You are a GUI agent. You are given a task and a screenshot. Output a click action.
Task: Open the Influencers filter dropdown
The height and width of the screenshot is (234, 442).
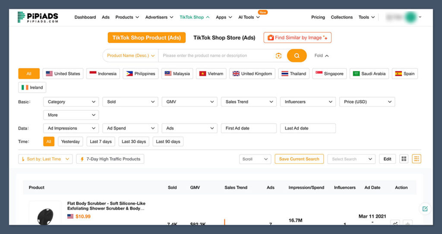(x=308, y=102)
